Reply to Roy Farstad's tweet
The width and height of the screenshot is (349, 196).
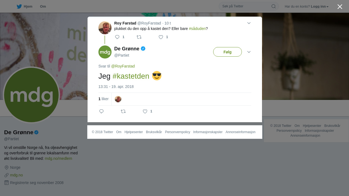tap(117, 37)
